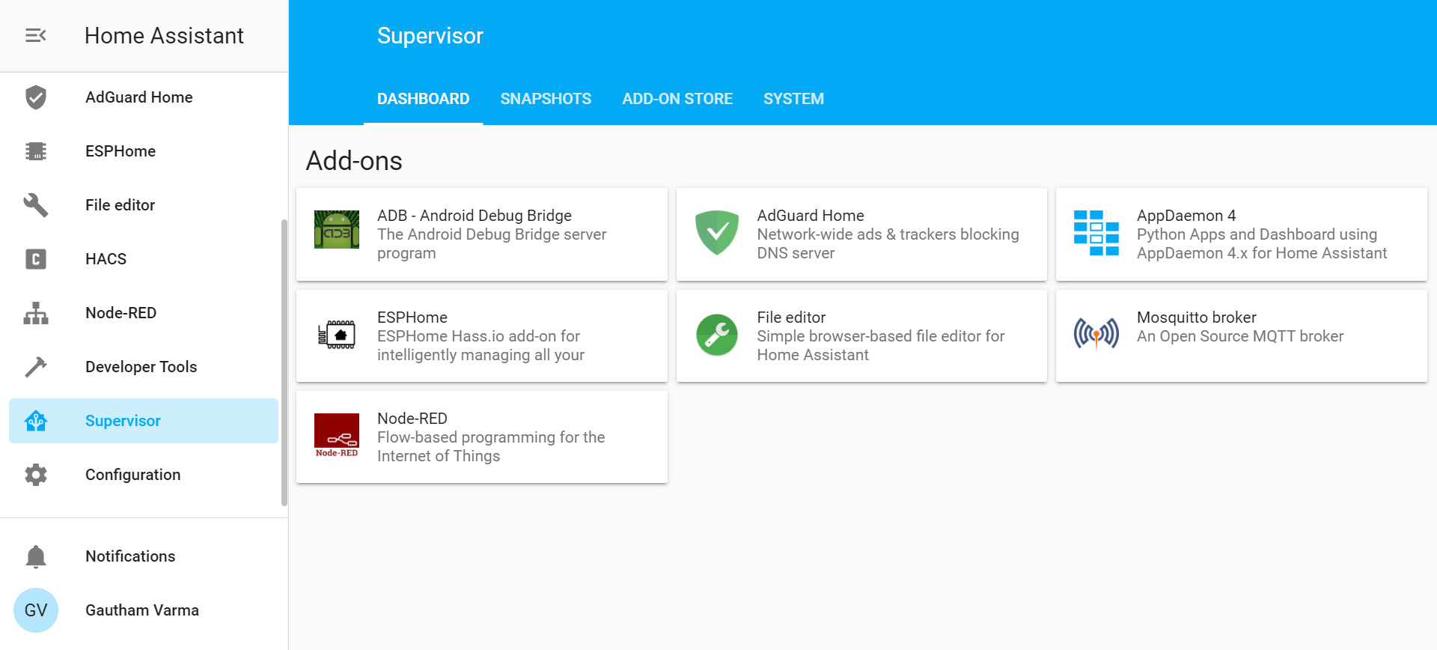
Task: Click the Home Assistant title
Action: (x=164, y=35)
